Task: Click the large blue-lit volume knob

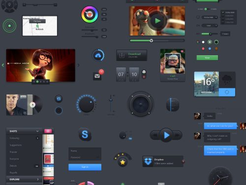Action: (x=87, y=104)
